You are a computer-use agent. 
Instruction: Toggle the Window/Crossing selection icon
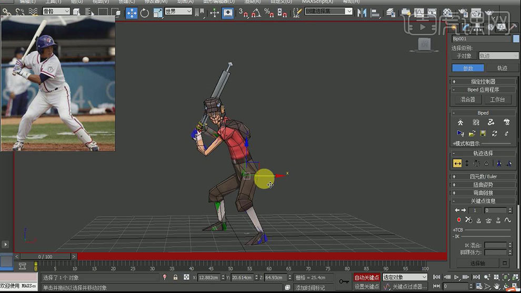(116, 12)
